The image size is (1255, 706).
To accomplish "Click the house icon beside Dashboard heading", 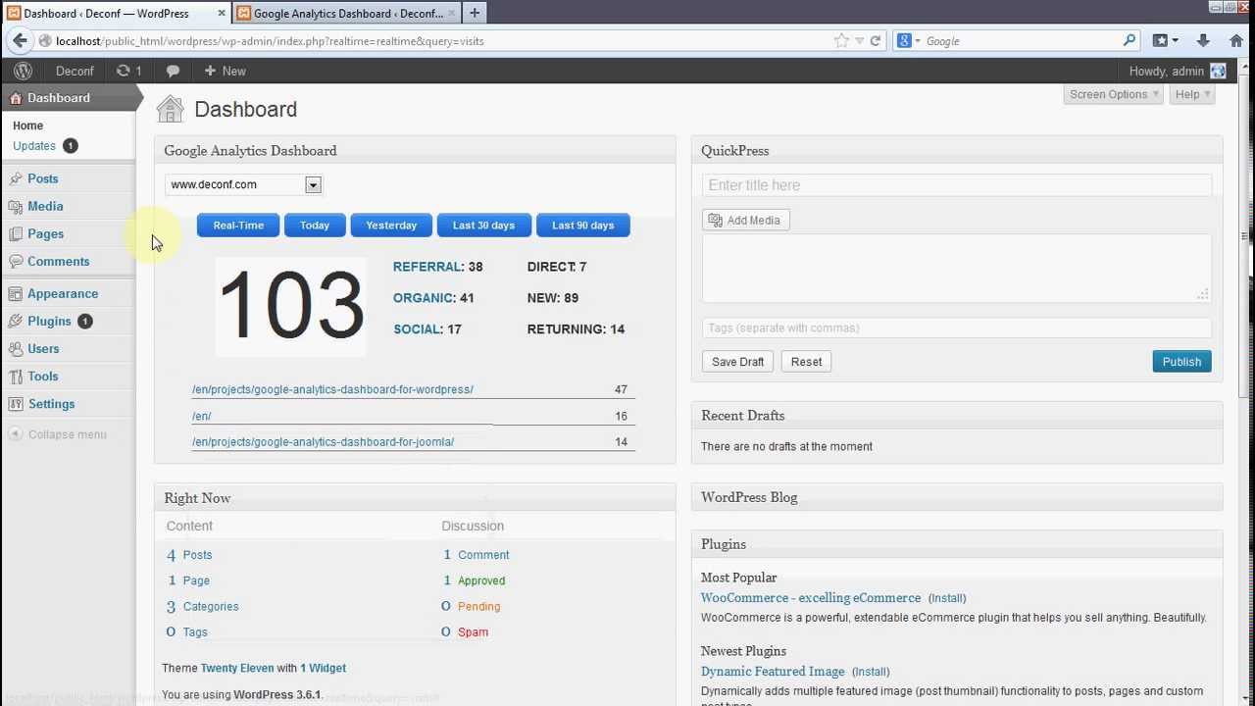I will pyautogui.click(x=170, y=109).
